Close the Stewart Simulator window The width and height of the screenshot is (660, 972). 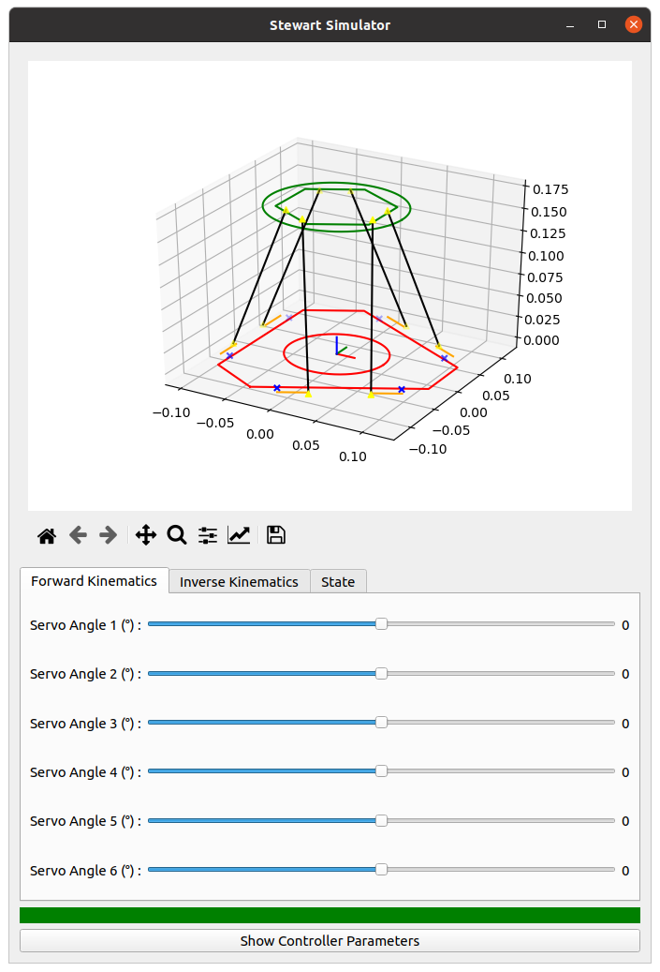coord(634,24)
